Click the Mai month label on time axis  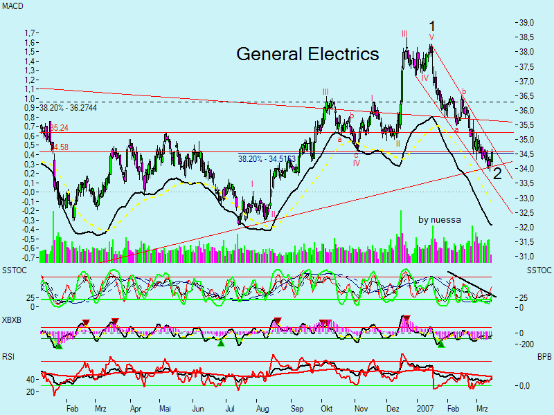(165, 409)
